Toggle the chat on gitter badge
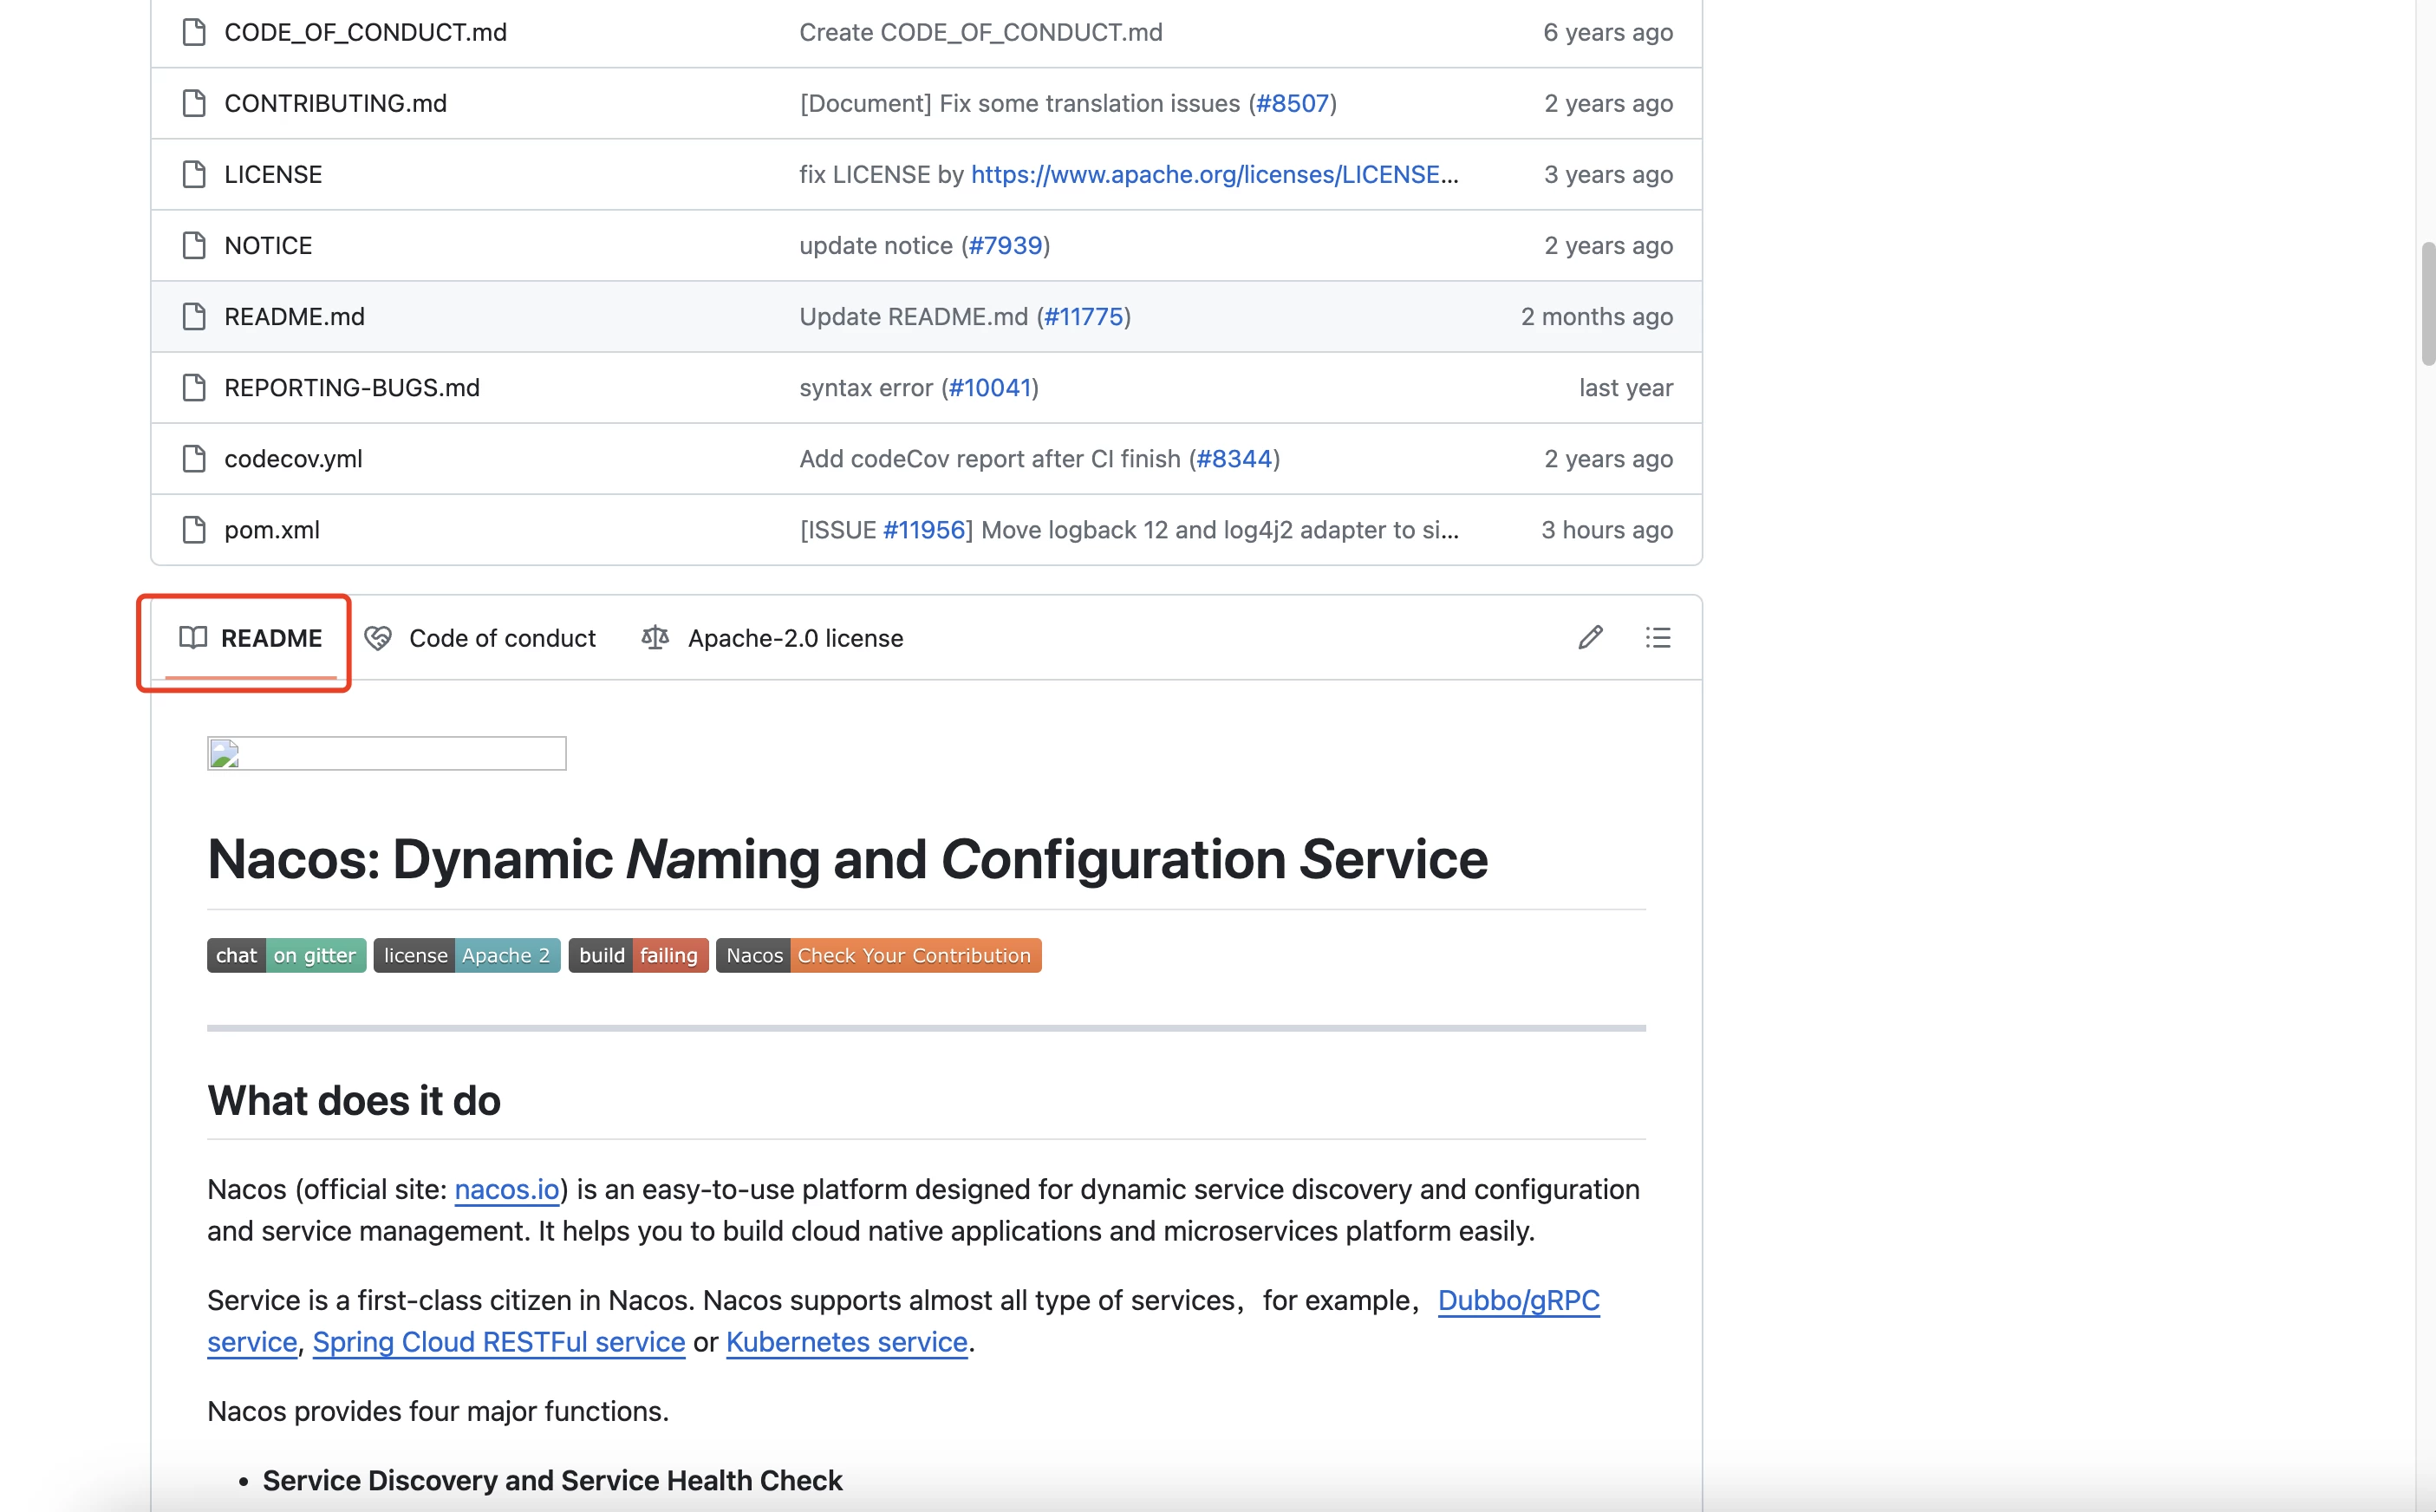 (285, 955)
